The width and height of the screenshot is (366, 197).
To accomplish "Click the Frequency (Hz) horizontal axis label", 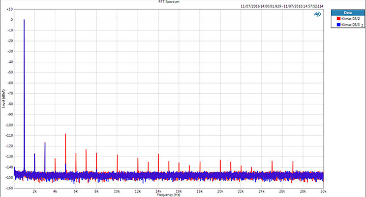I will point(169,195).
